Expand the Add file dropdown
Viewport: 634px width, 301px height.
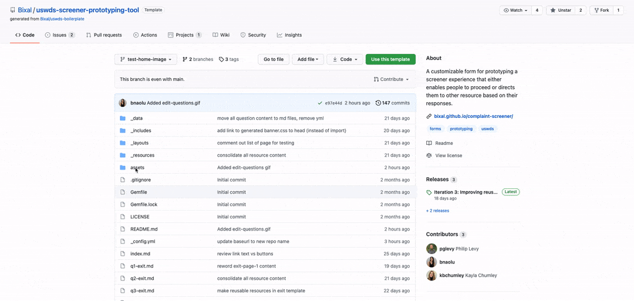click(308, 59)
